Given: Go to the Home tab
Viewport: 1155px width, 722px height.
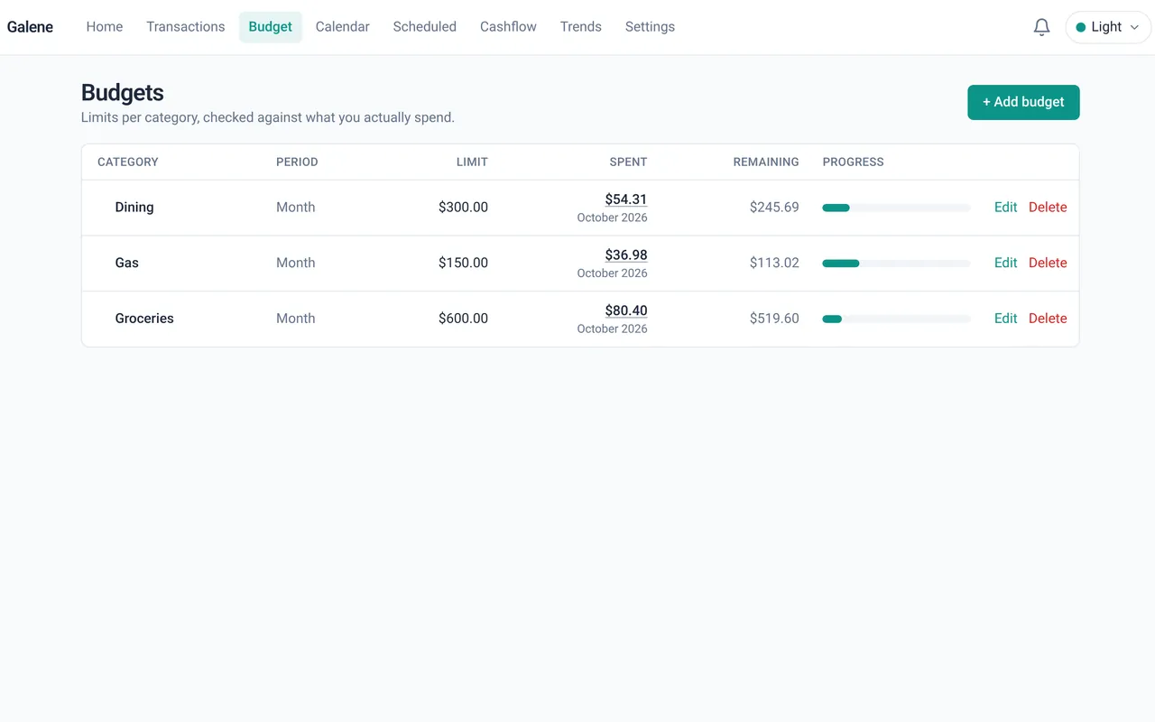Looking at the screenshot, I should coord(105,27).
